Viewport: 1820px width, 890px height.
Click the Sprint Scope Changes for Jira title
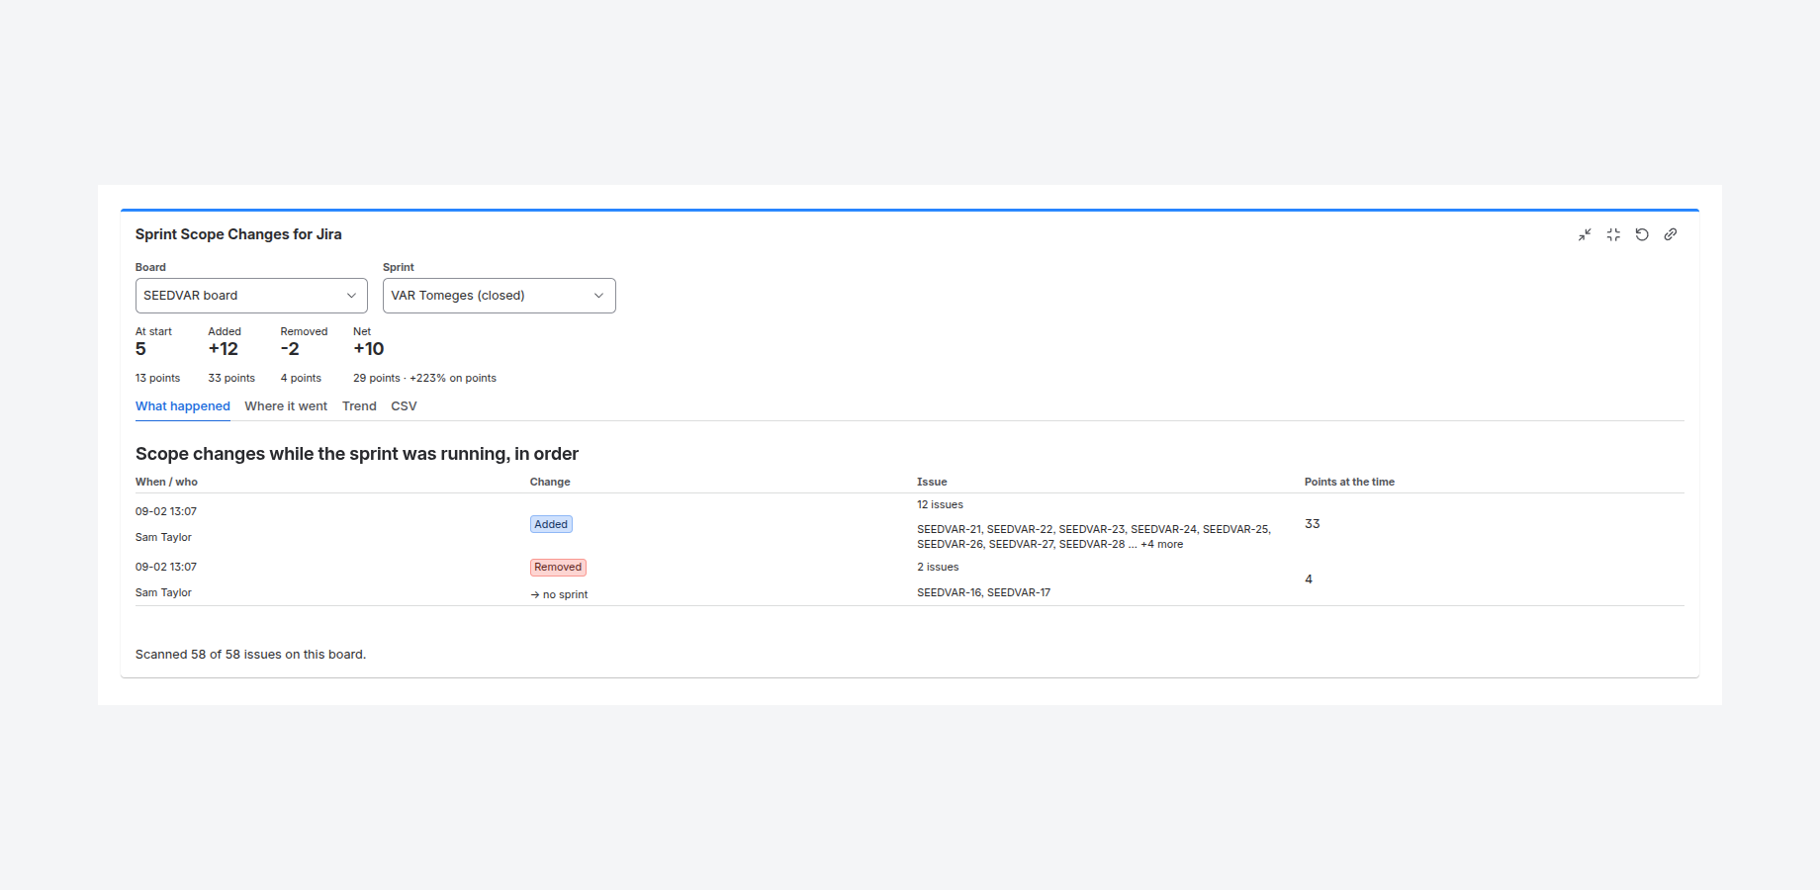tap(238, 234)
